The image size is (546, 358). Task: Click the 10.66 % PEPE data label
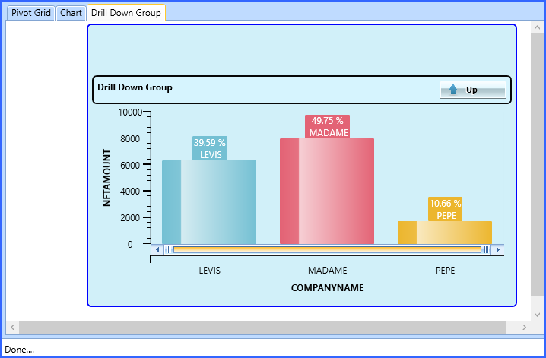click(x=445, y=209)
